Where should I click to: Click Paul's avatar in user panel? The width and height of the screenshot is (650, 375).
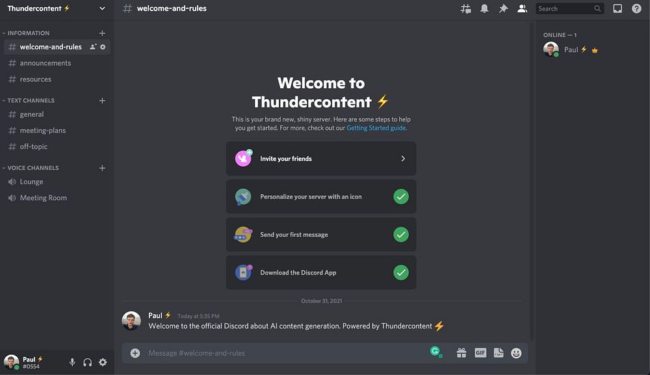tap(11, 362)
